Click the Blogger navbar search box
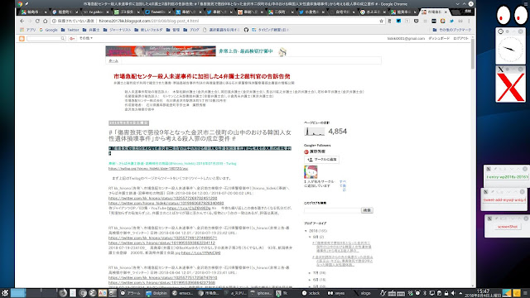Screen dimensions: 530x298 pyautogui.click(x=46, y=39)
